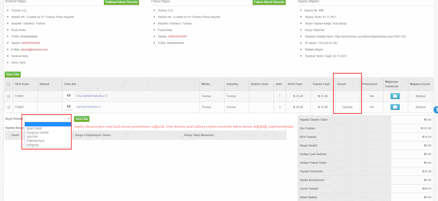
Task: Click product thumbnail for Dar Kot Pantolon
Action: (69, 107)
